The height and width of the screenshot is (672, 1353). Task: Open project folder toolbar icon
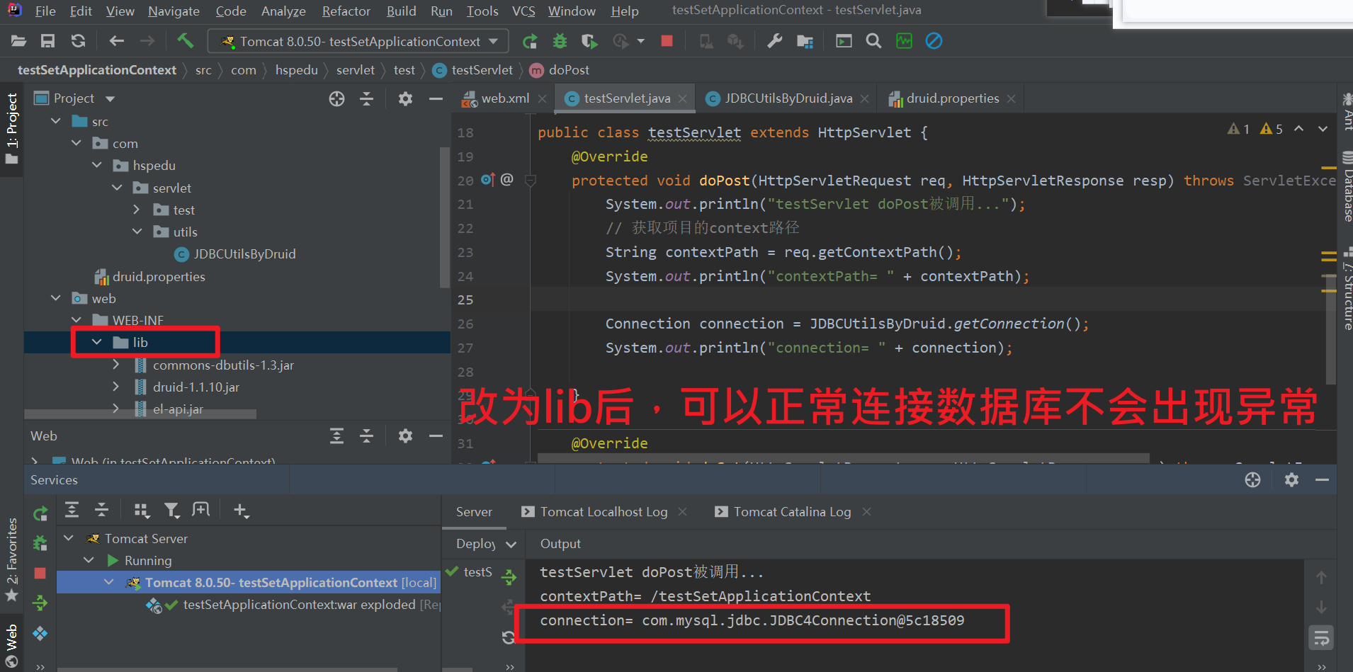[x=18, y=41]
